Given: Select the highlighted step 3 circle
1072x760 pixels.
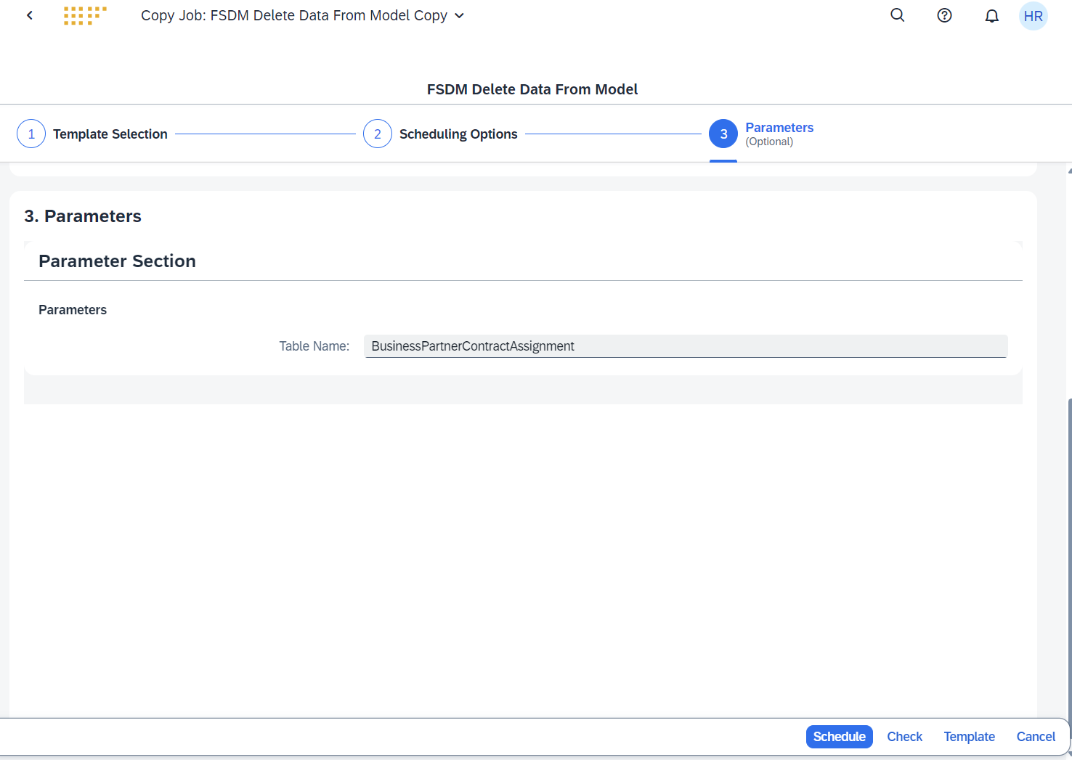Looking at the screenshot, I should tap(723, 134).
